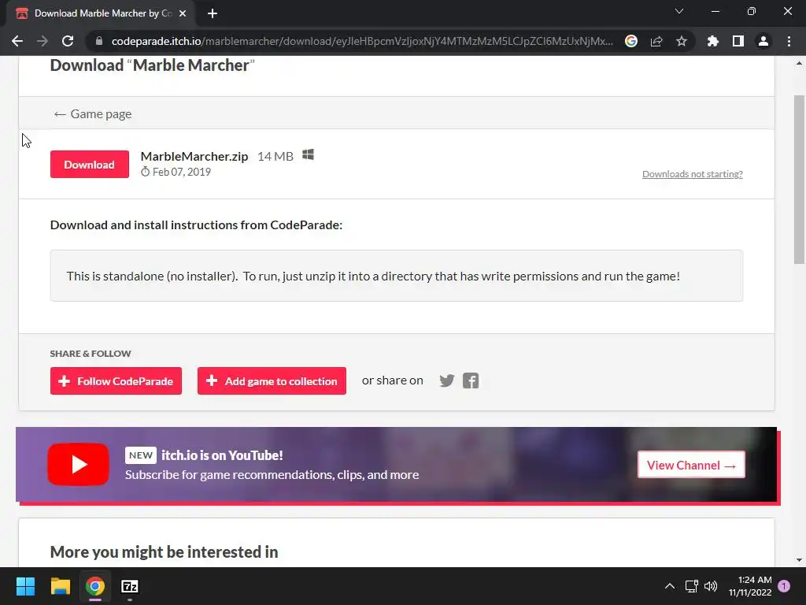The image size is (806, 605).
Task: Click the browser back arrow
Action: [x=17, y=41]
